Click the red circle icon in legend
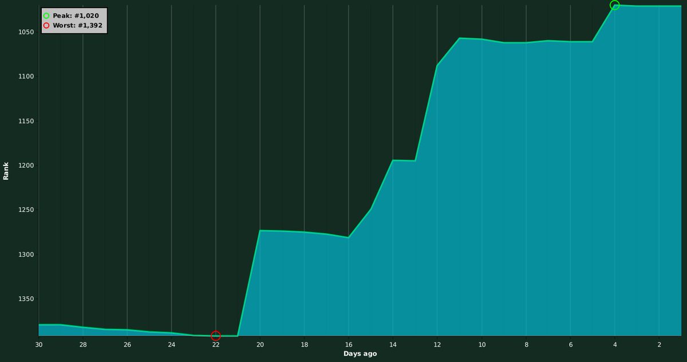Viewport: 687px width, 362px height. coord(46,26)
